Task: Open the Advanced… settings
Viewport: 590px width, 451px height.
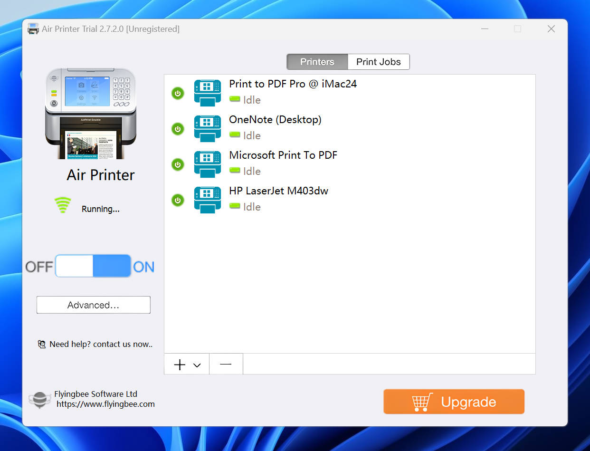Action: (x=94, y=305)
